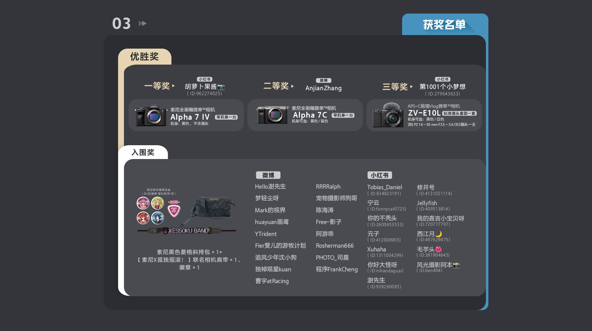This screenshot has height=331, width=592.
Task: Click the KESSOKU BAND camera strap
Action: click(187, 231)
